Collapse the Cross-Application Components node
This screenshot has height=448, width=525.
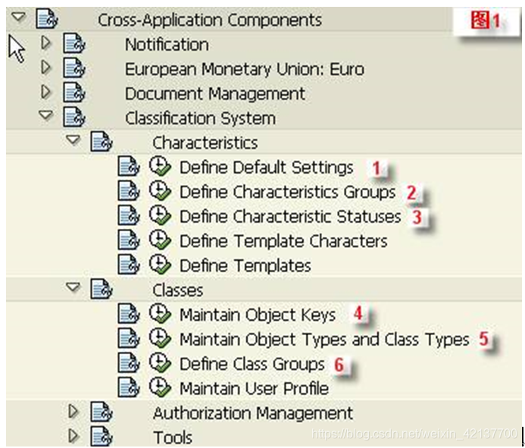pos(18,17)
